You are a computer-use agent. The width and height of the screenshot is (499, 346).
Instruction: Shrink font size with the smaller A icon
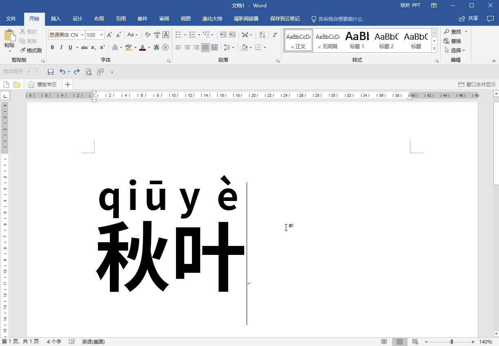[x=118, y=35]
